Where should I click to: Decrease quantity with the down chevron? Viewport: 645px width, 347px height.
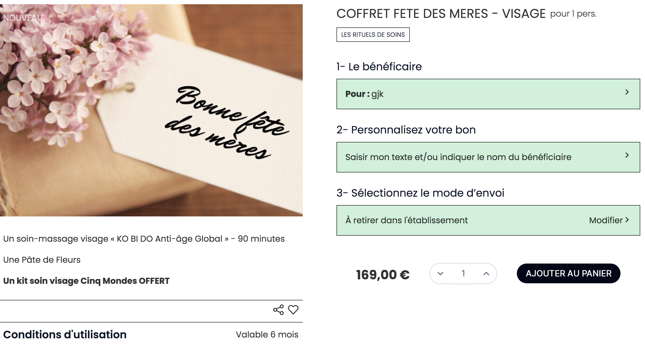pos(440,274)
